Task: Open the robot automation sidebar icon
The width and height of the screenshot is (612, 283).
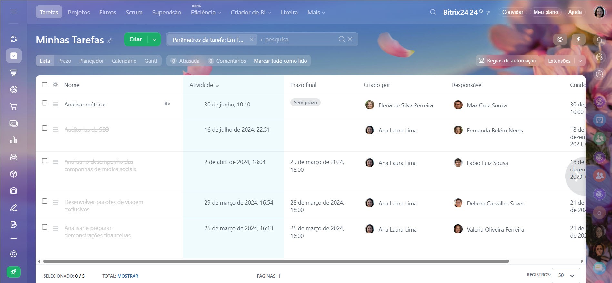Action: tap(14, 157)
